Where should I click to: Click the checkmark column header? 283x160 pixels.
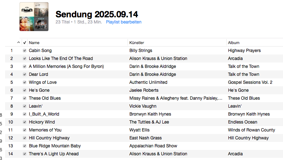coord(25,43)
